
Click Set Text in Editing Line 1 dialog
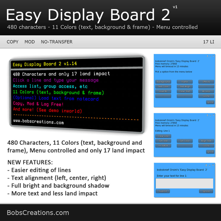point(163,141)
